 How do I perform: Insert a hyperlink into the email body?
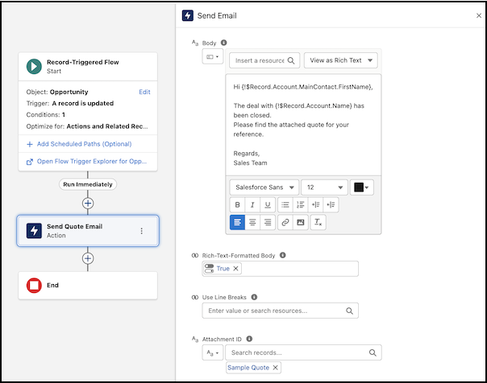pyautogui.click(x=287, y=222)
